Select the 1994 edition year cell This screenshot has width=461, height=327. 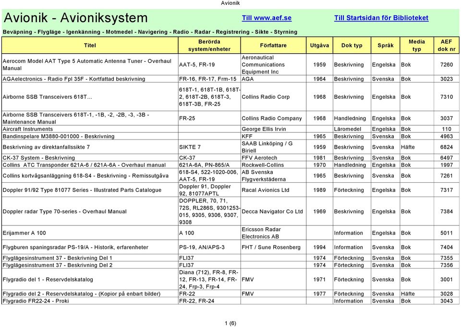(x=320, y=247)
